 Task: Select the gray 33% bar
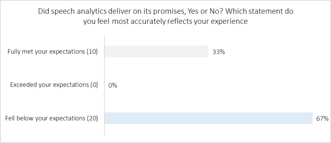[x=156, y=51]
